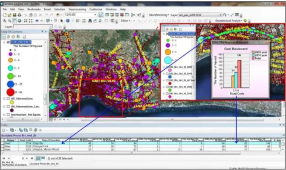Click the Save document icon
The image size is (286, 170).
pos(14,15)
